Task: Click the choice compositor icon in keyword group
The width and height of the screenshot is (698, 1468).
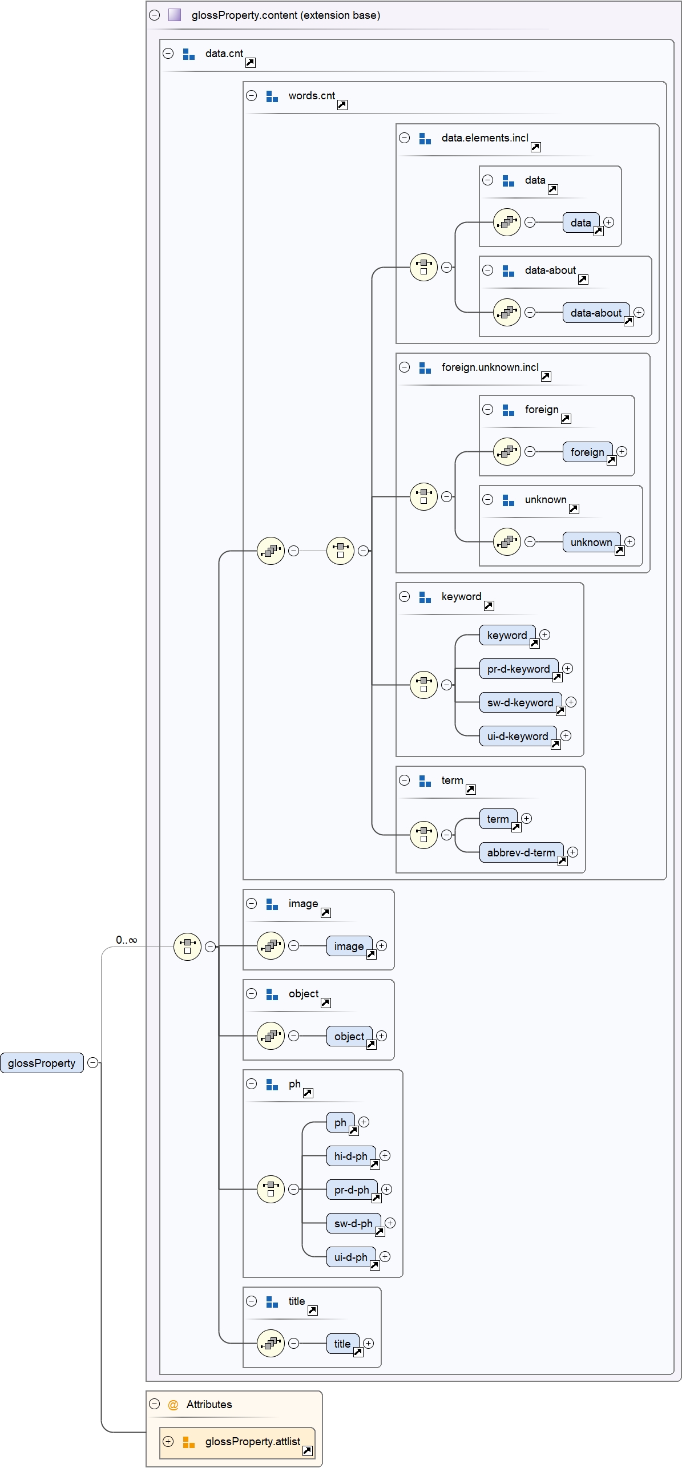Action: [x=423, y=685]
